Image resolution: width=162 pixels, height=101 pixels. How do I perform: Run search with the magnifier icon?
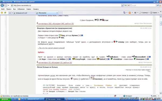[158, 5]
